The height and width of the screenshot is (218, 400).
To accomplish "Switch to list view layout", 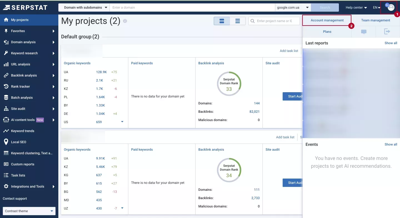I will click(x=237, y=21).
